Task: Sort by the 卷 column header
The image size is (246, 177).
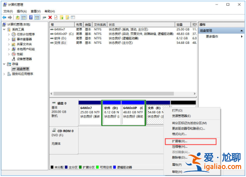Action: [x=62, y=24]
